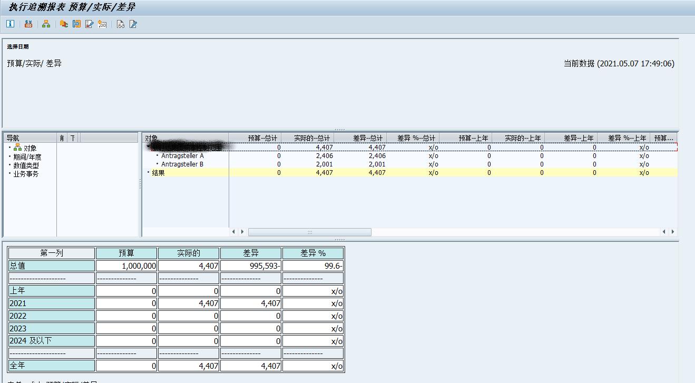Image resolution: width=695 pixels, height=383 pixels.
Task: Click the 99.6- variance percent cell
Action: pyautogui.click(x=313, y=266)
